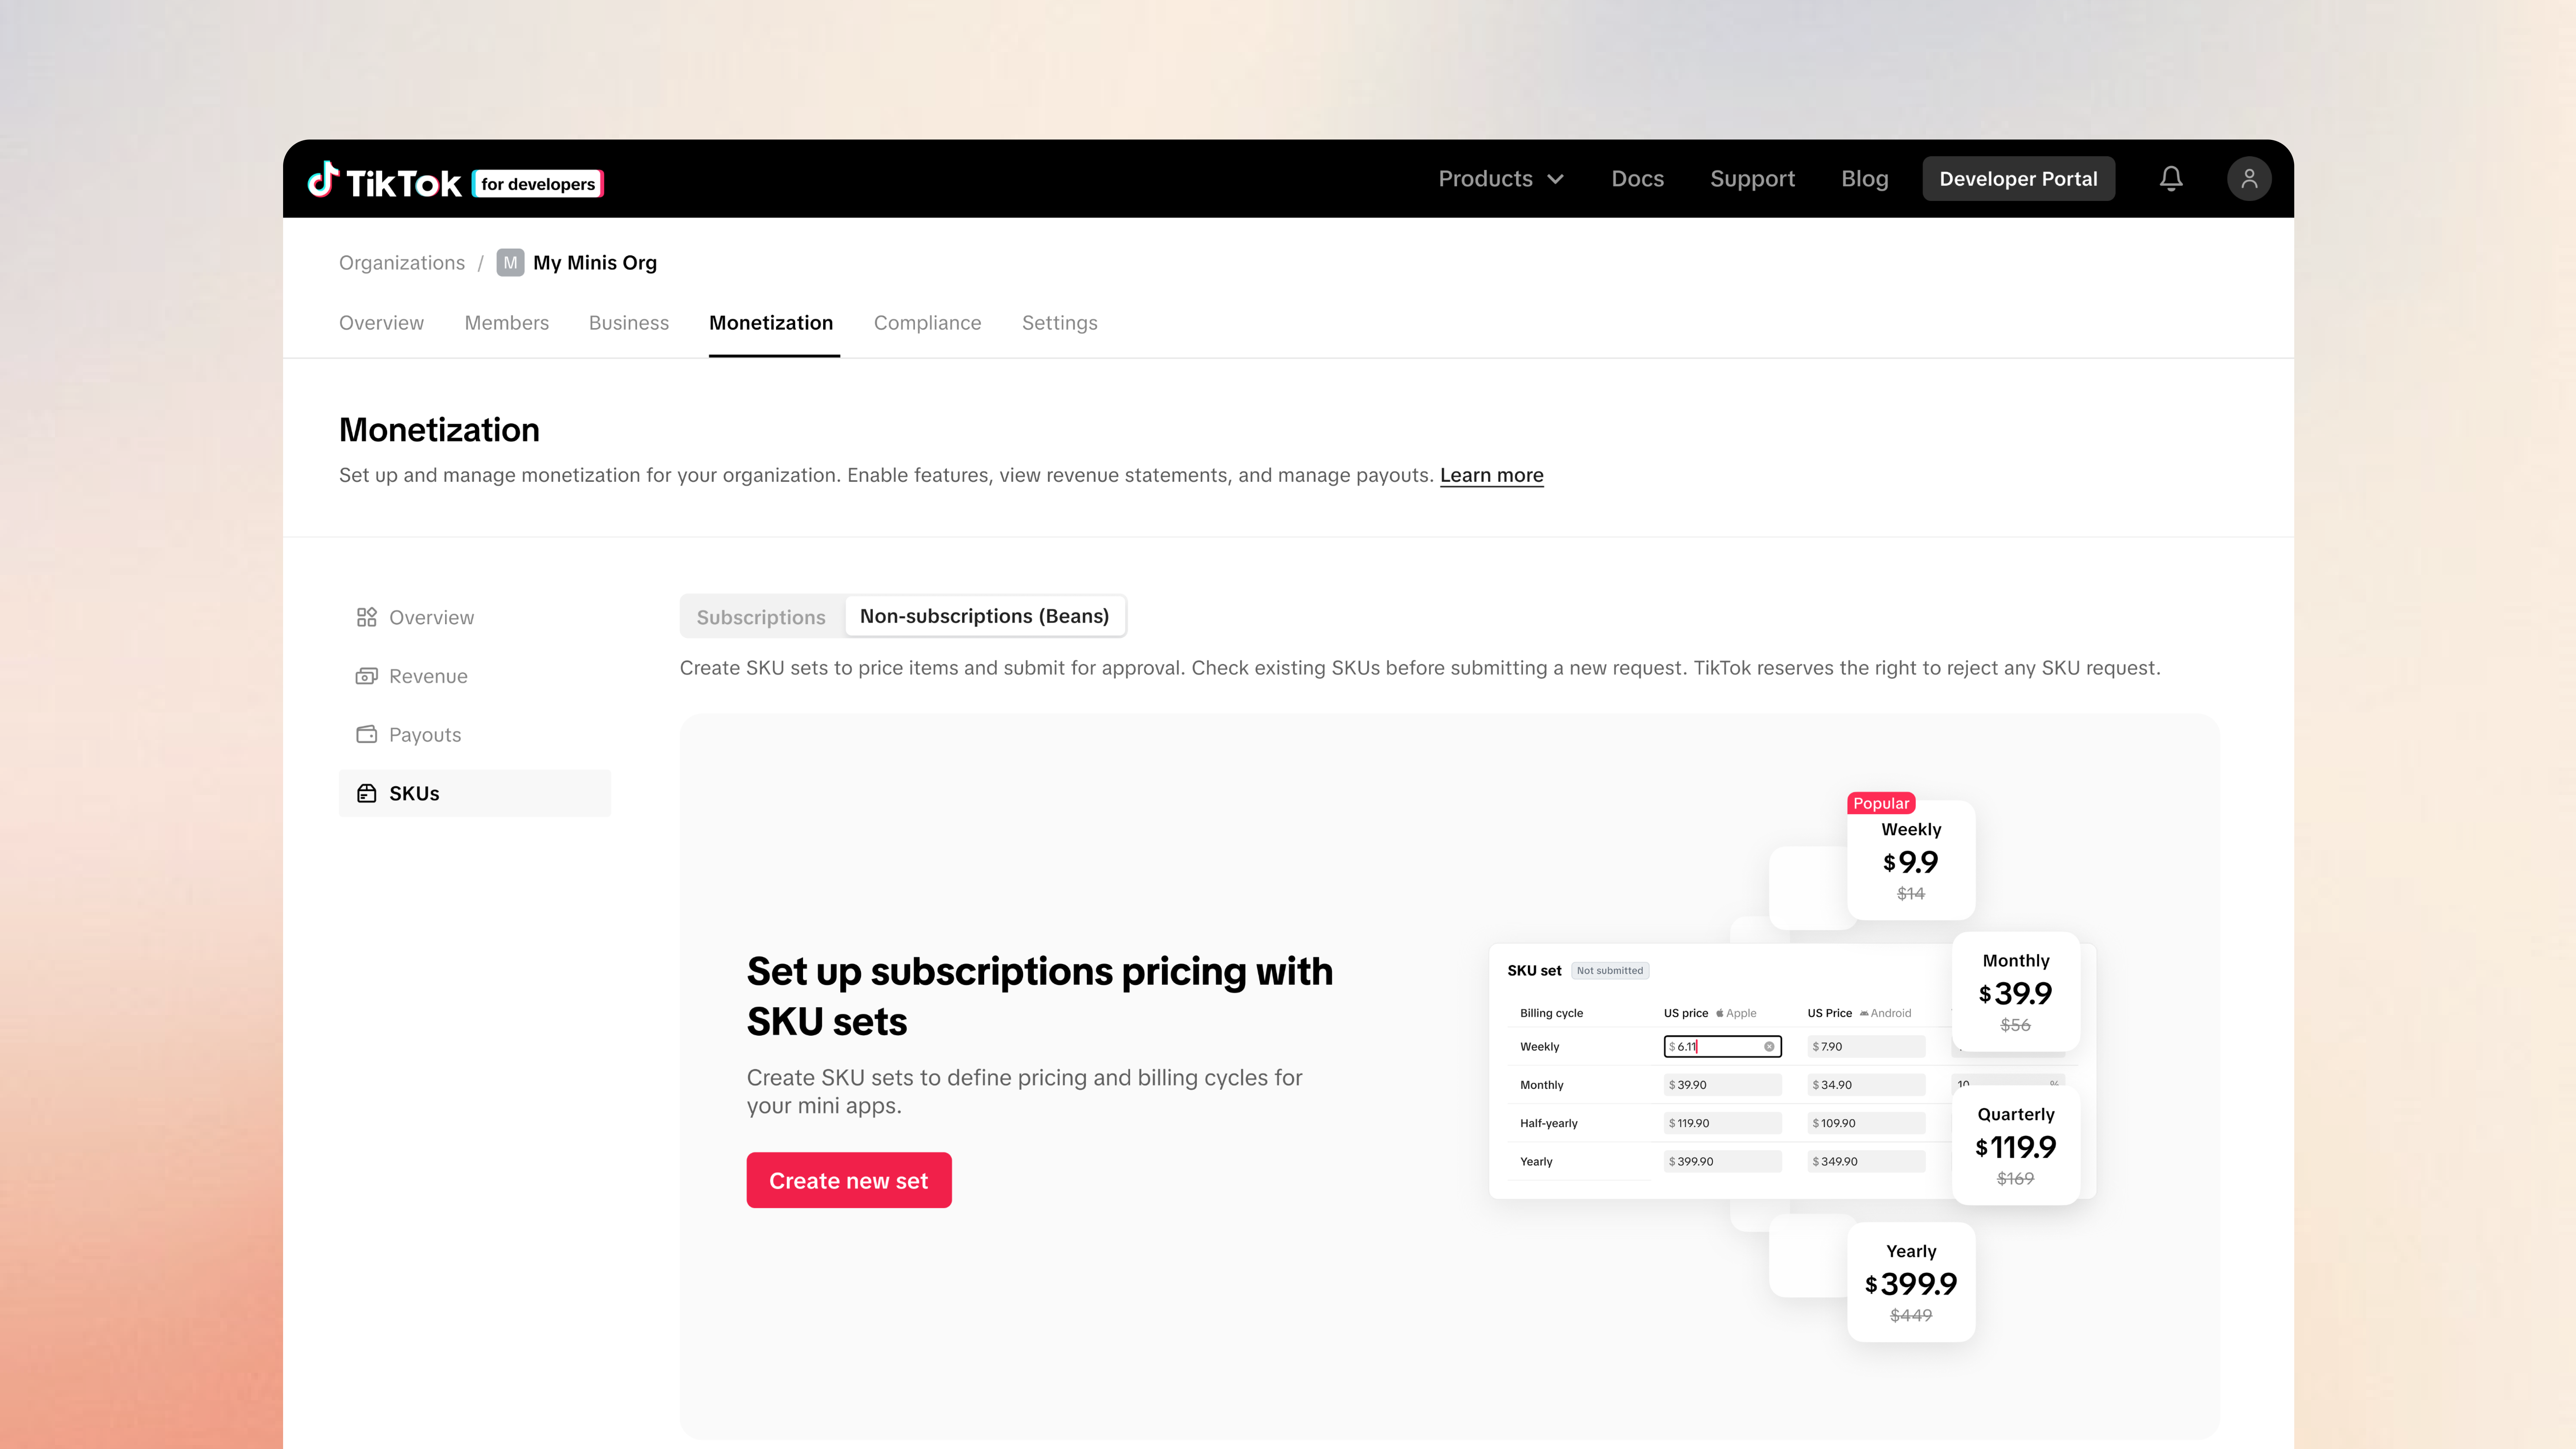Select the My Minis Org breadcrumb

pyautogui.click(x=595, y=263)
